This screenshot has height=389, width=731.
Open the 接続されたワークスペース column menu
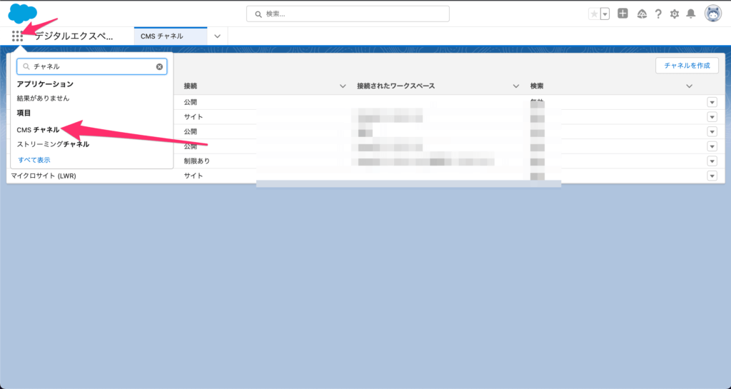(515, 86)
